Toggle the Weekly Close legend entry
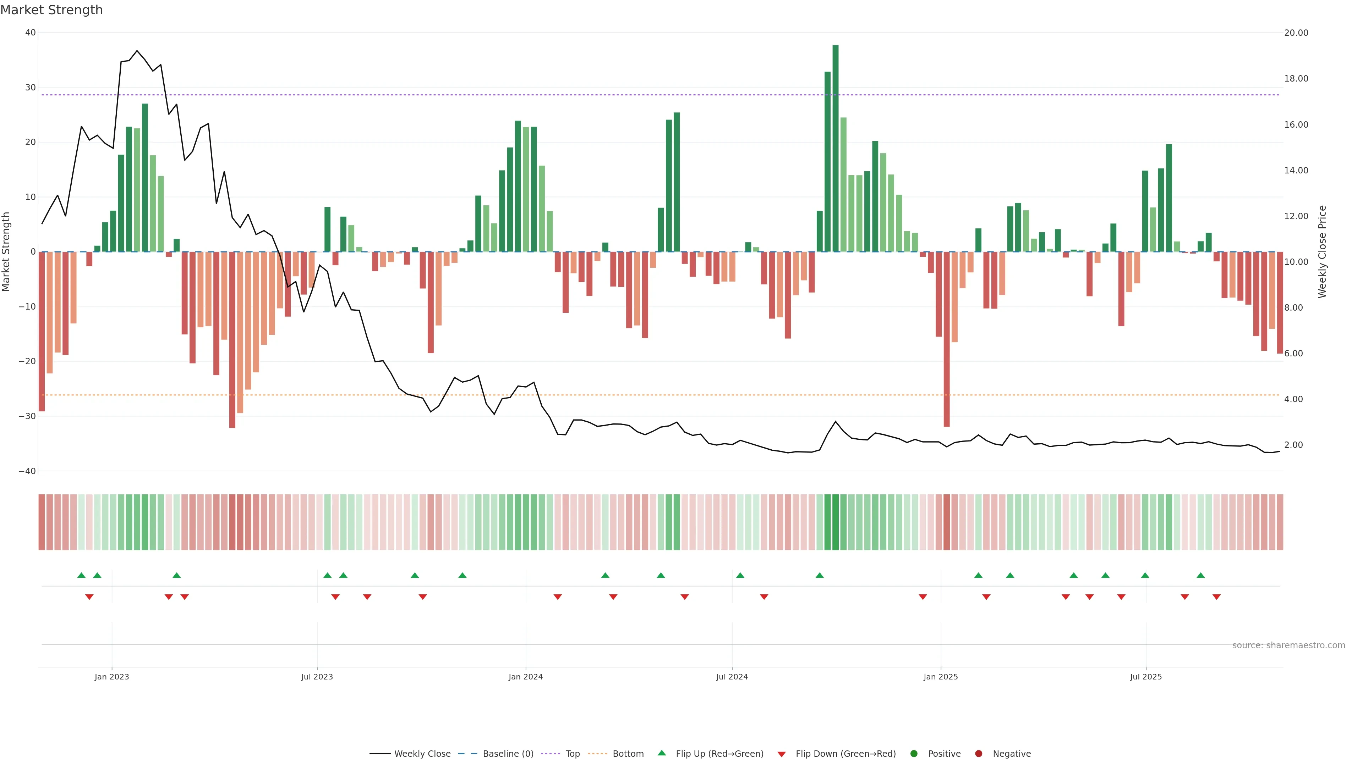1363x766 pixels. tap(422, 754)
